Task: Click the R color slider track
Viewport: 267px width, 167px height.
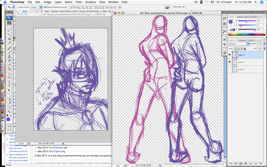Action: (247, 21)
